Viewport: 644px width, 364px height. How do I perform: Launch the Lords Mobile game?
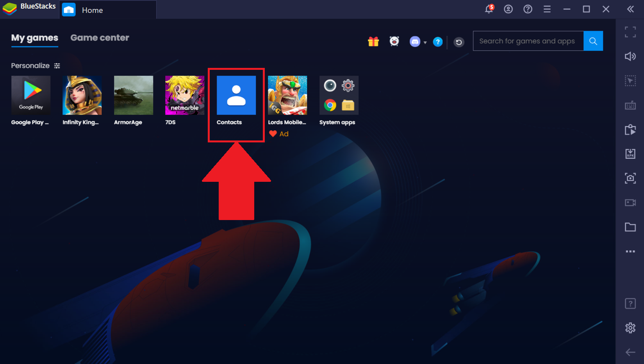[x=287, y=95]
